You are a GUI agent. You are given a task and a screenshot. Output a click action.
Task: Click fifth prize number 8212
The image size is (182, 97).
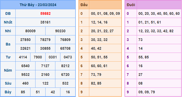point(65,66)
